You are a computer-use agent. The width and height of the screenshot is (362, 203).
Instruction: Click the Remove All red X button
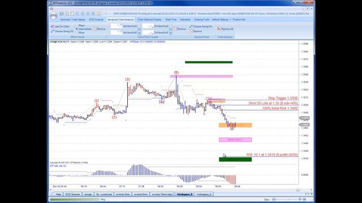coord(225,29)
